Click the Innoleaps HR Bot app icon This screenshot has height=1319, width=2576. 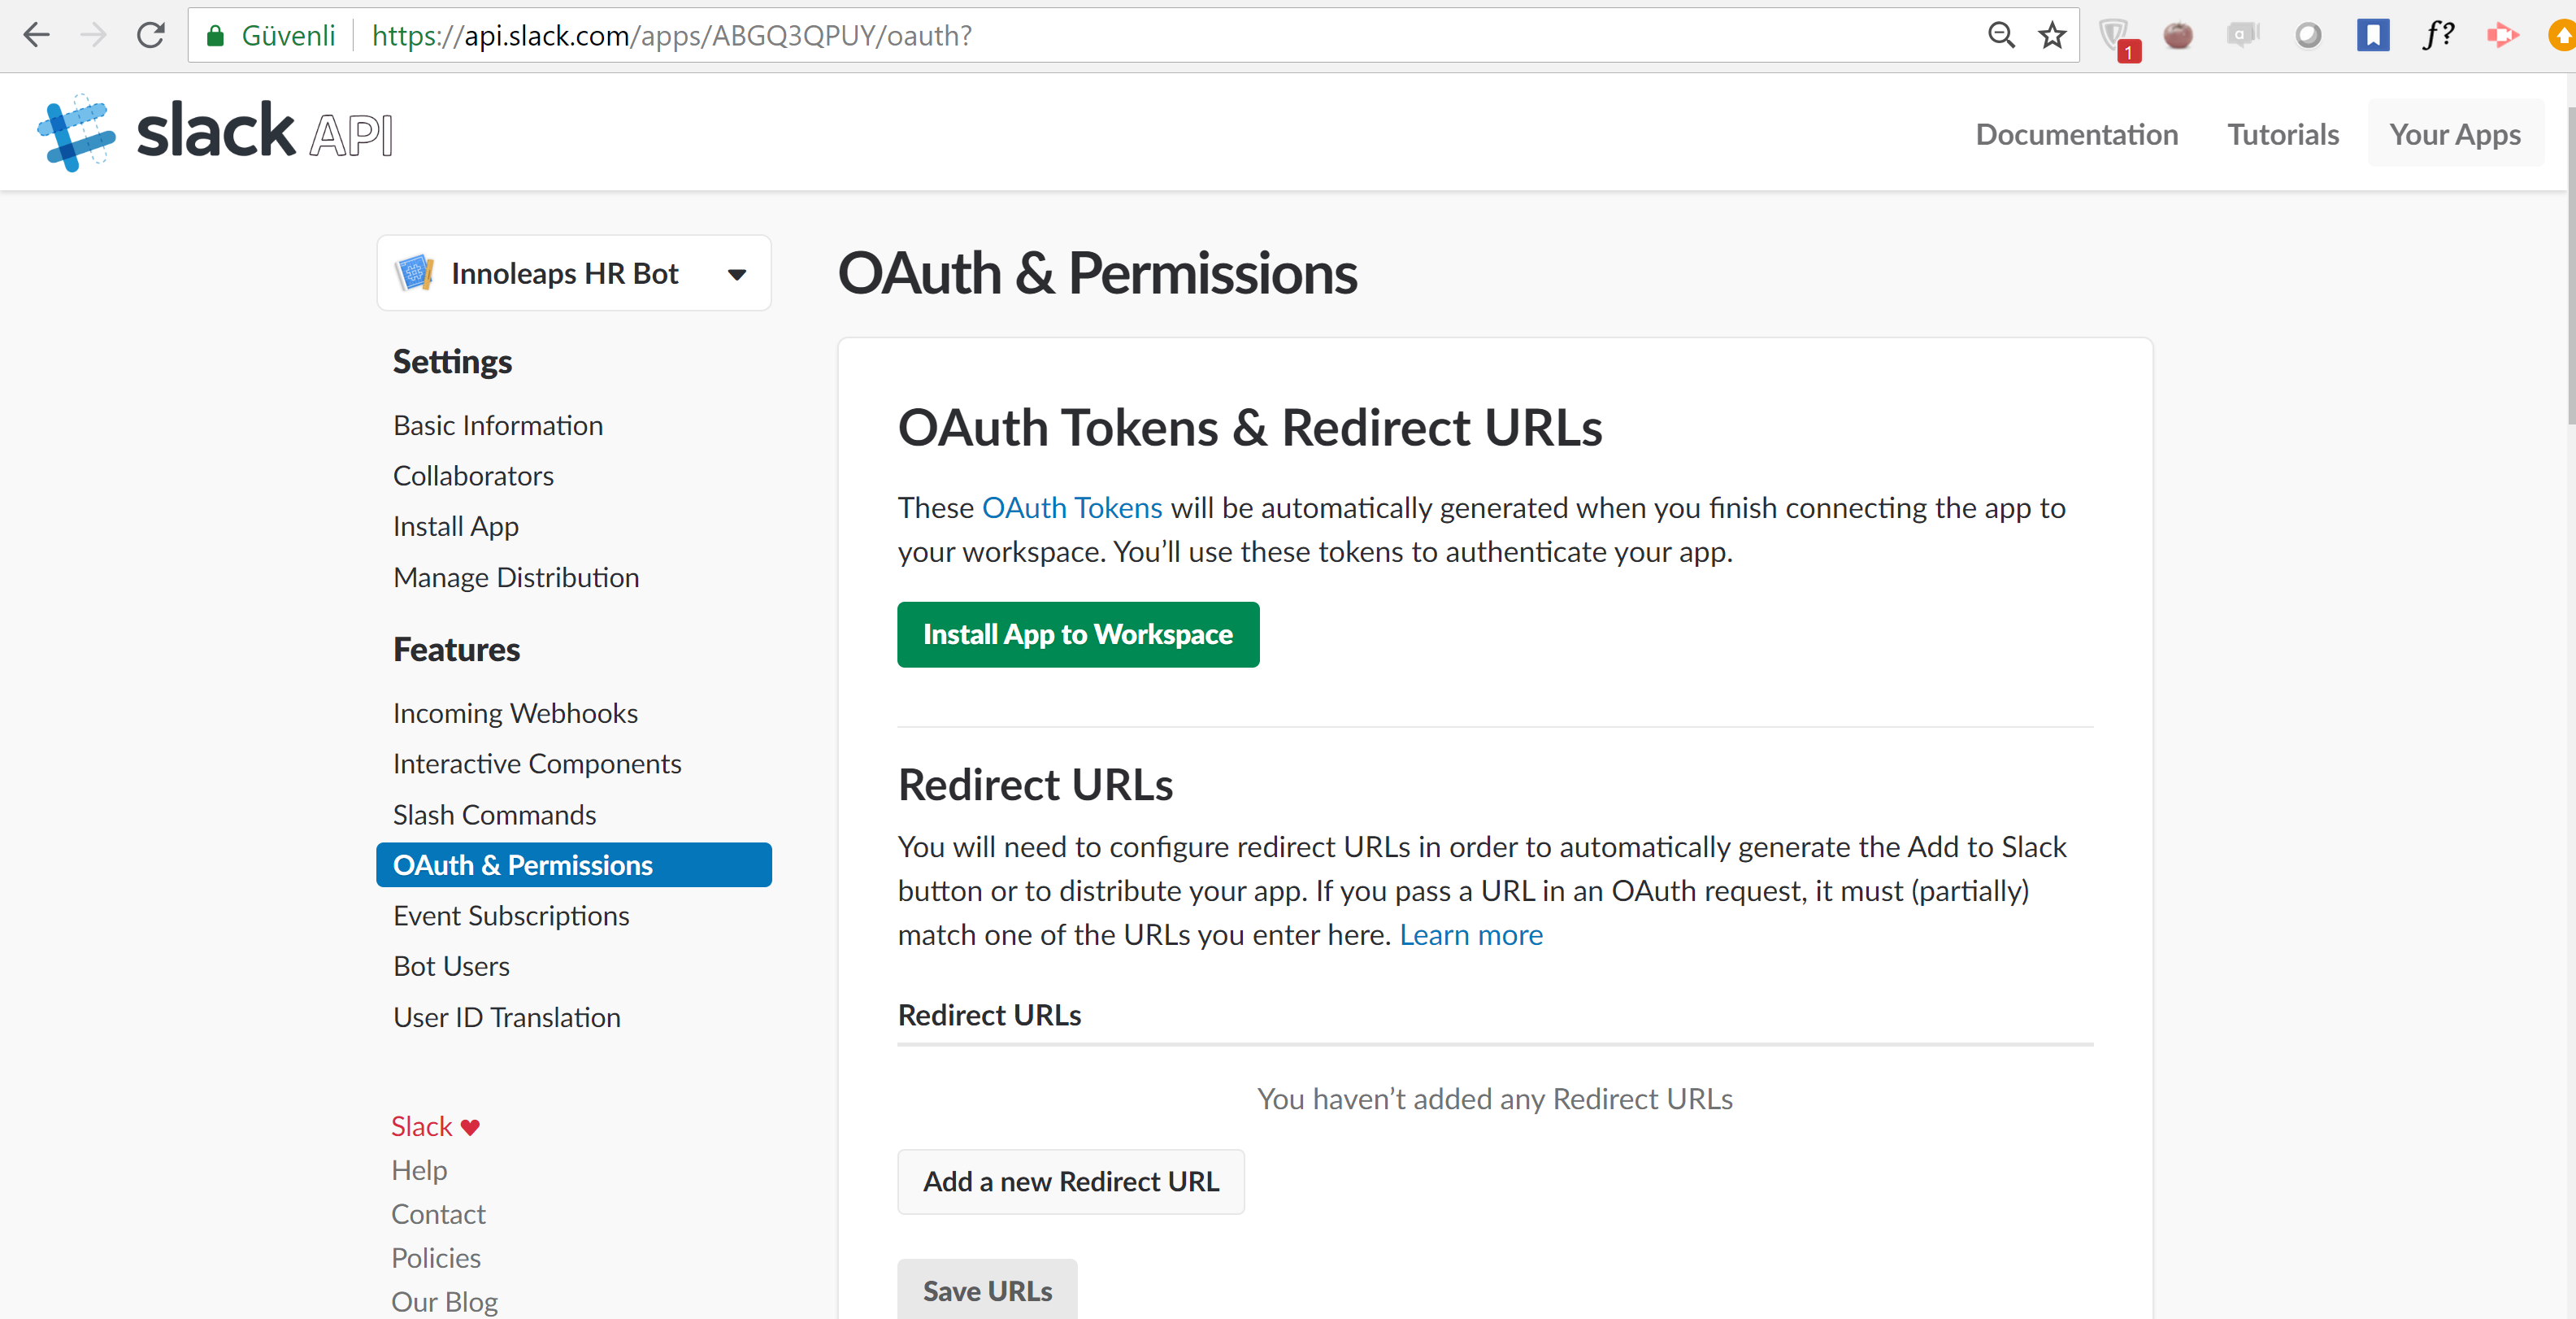[414, 272]
